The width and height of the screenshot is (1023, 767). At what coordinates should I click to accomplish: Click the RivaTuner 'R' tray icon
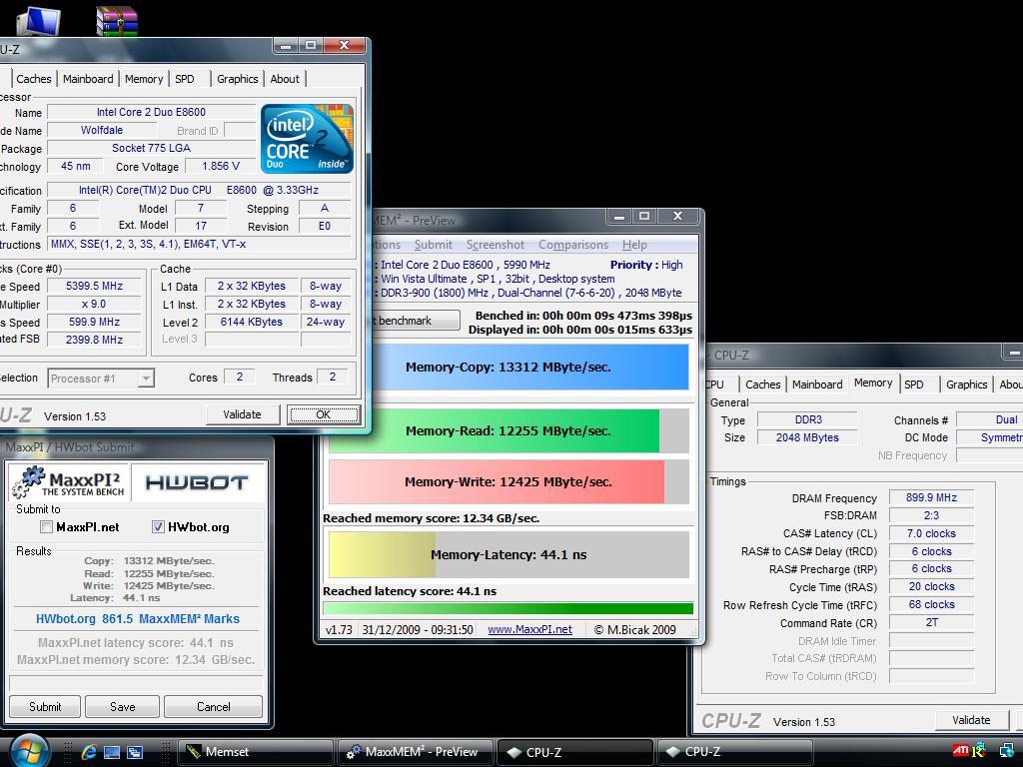[x=980, y=751]
